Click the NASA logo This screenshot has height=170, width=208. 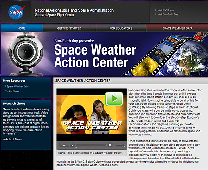(x=16, y=12)
